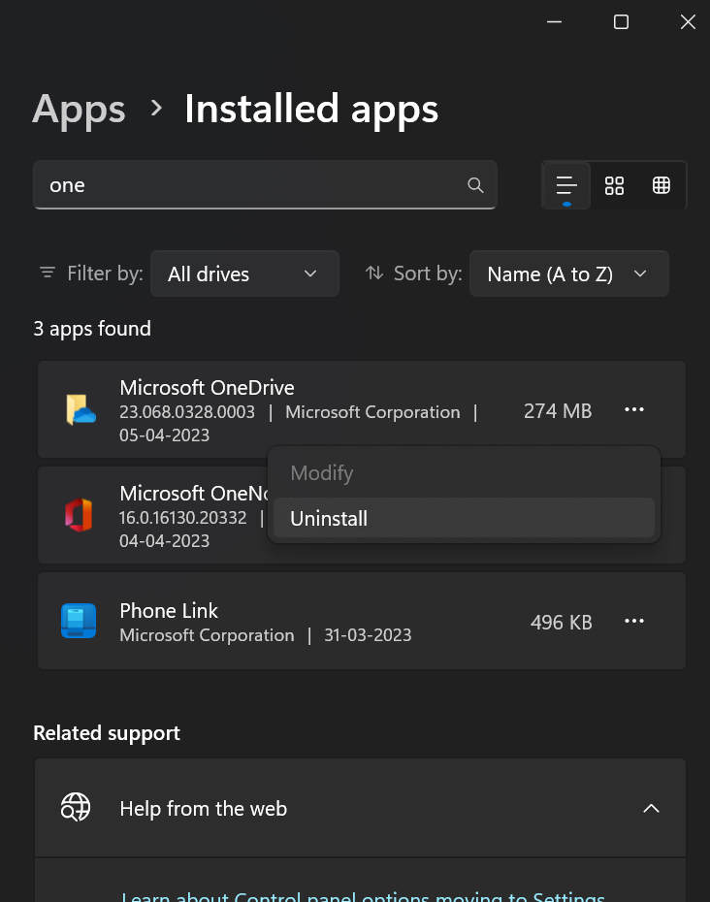Screen dimensions: 710x902
Task: Click the Microsoft Office OneNote icon
Action: (79, 515)
